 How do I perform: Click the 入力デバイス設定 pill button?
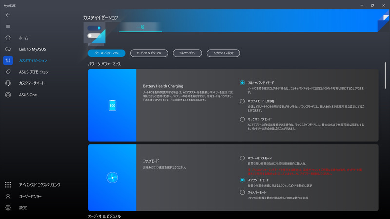coord(223,53)
